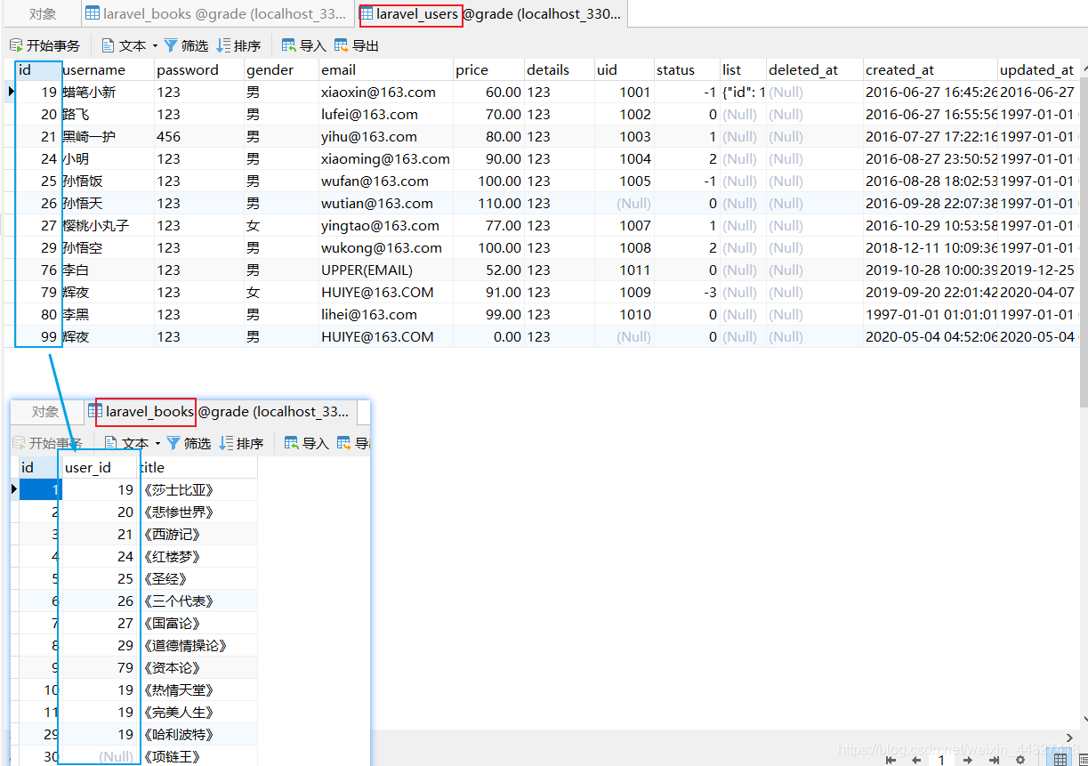Select the password cell 456
This screenshot has width=1088, height=766.
200,136
